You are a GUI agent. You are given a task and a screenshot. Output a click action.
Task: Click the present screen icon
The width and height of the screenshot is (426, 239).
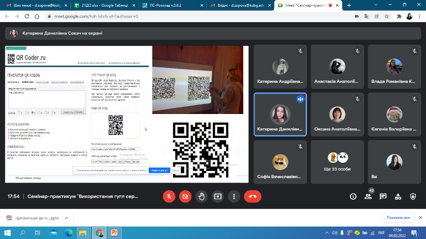(218, 196)
